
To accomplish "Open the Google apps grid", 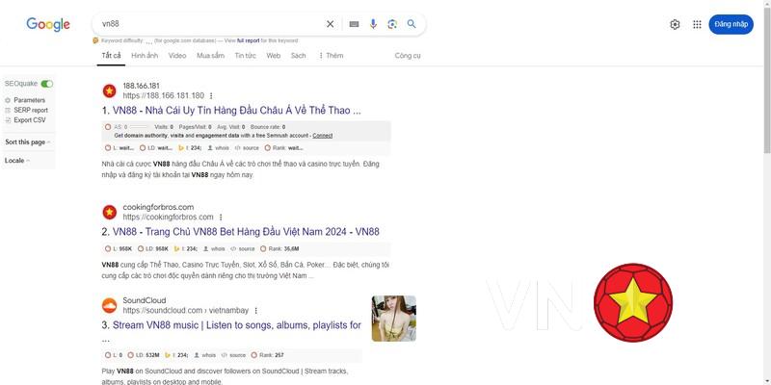I will point(697,24).
